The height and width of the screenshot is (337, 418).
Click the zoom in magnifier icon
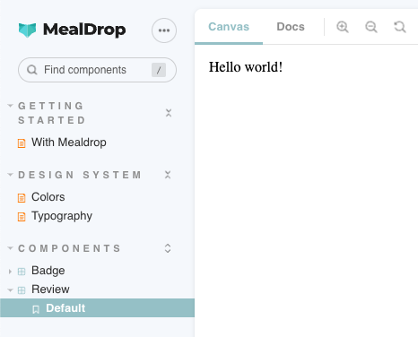tap(343, 27)
